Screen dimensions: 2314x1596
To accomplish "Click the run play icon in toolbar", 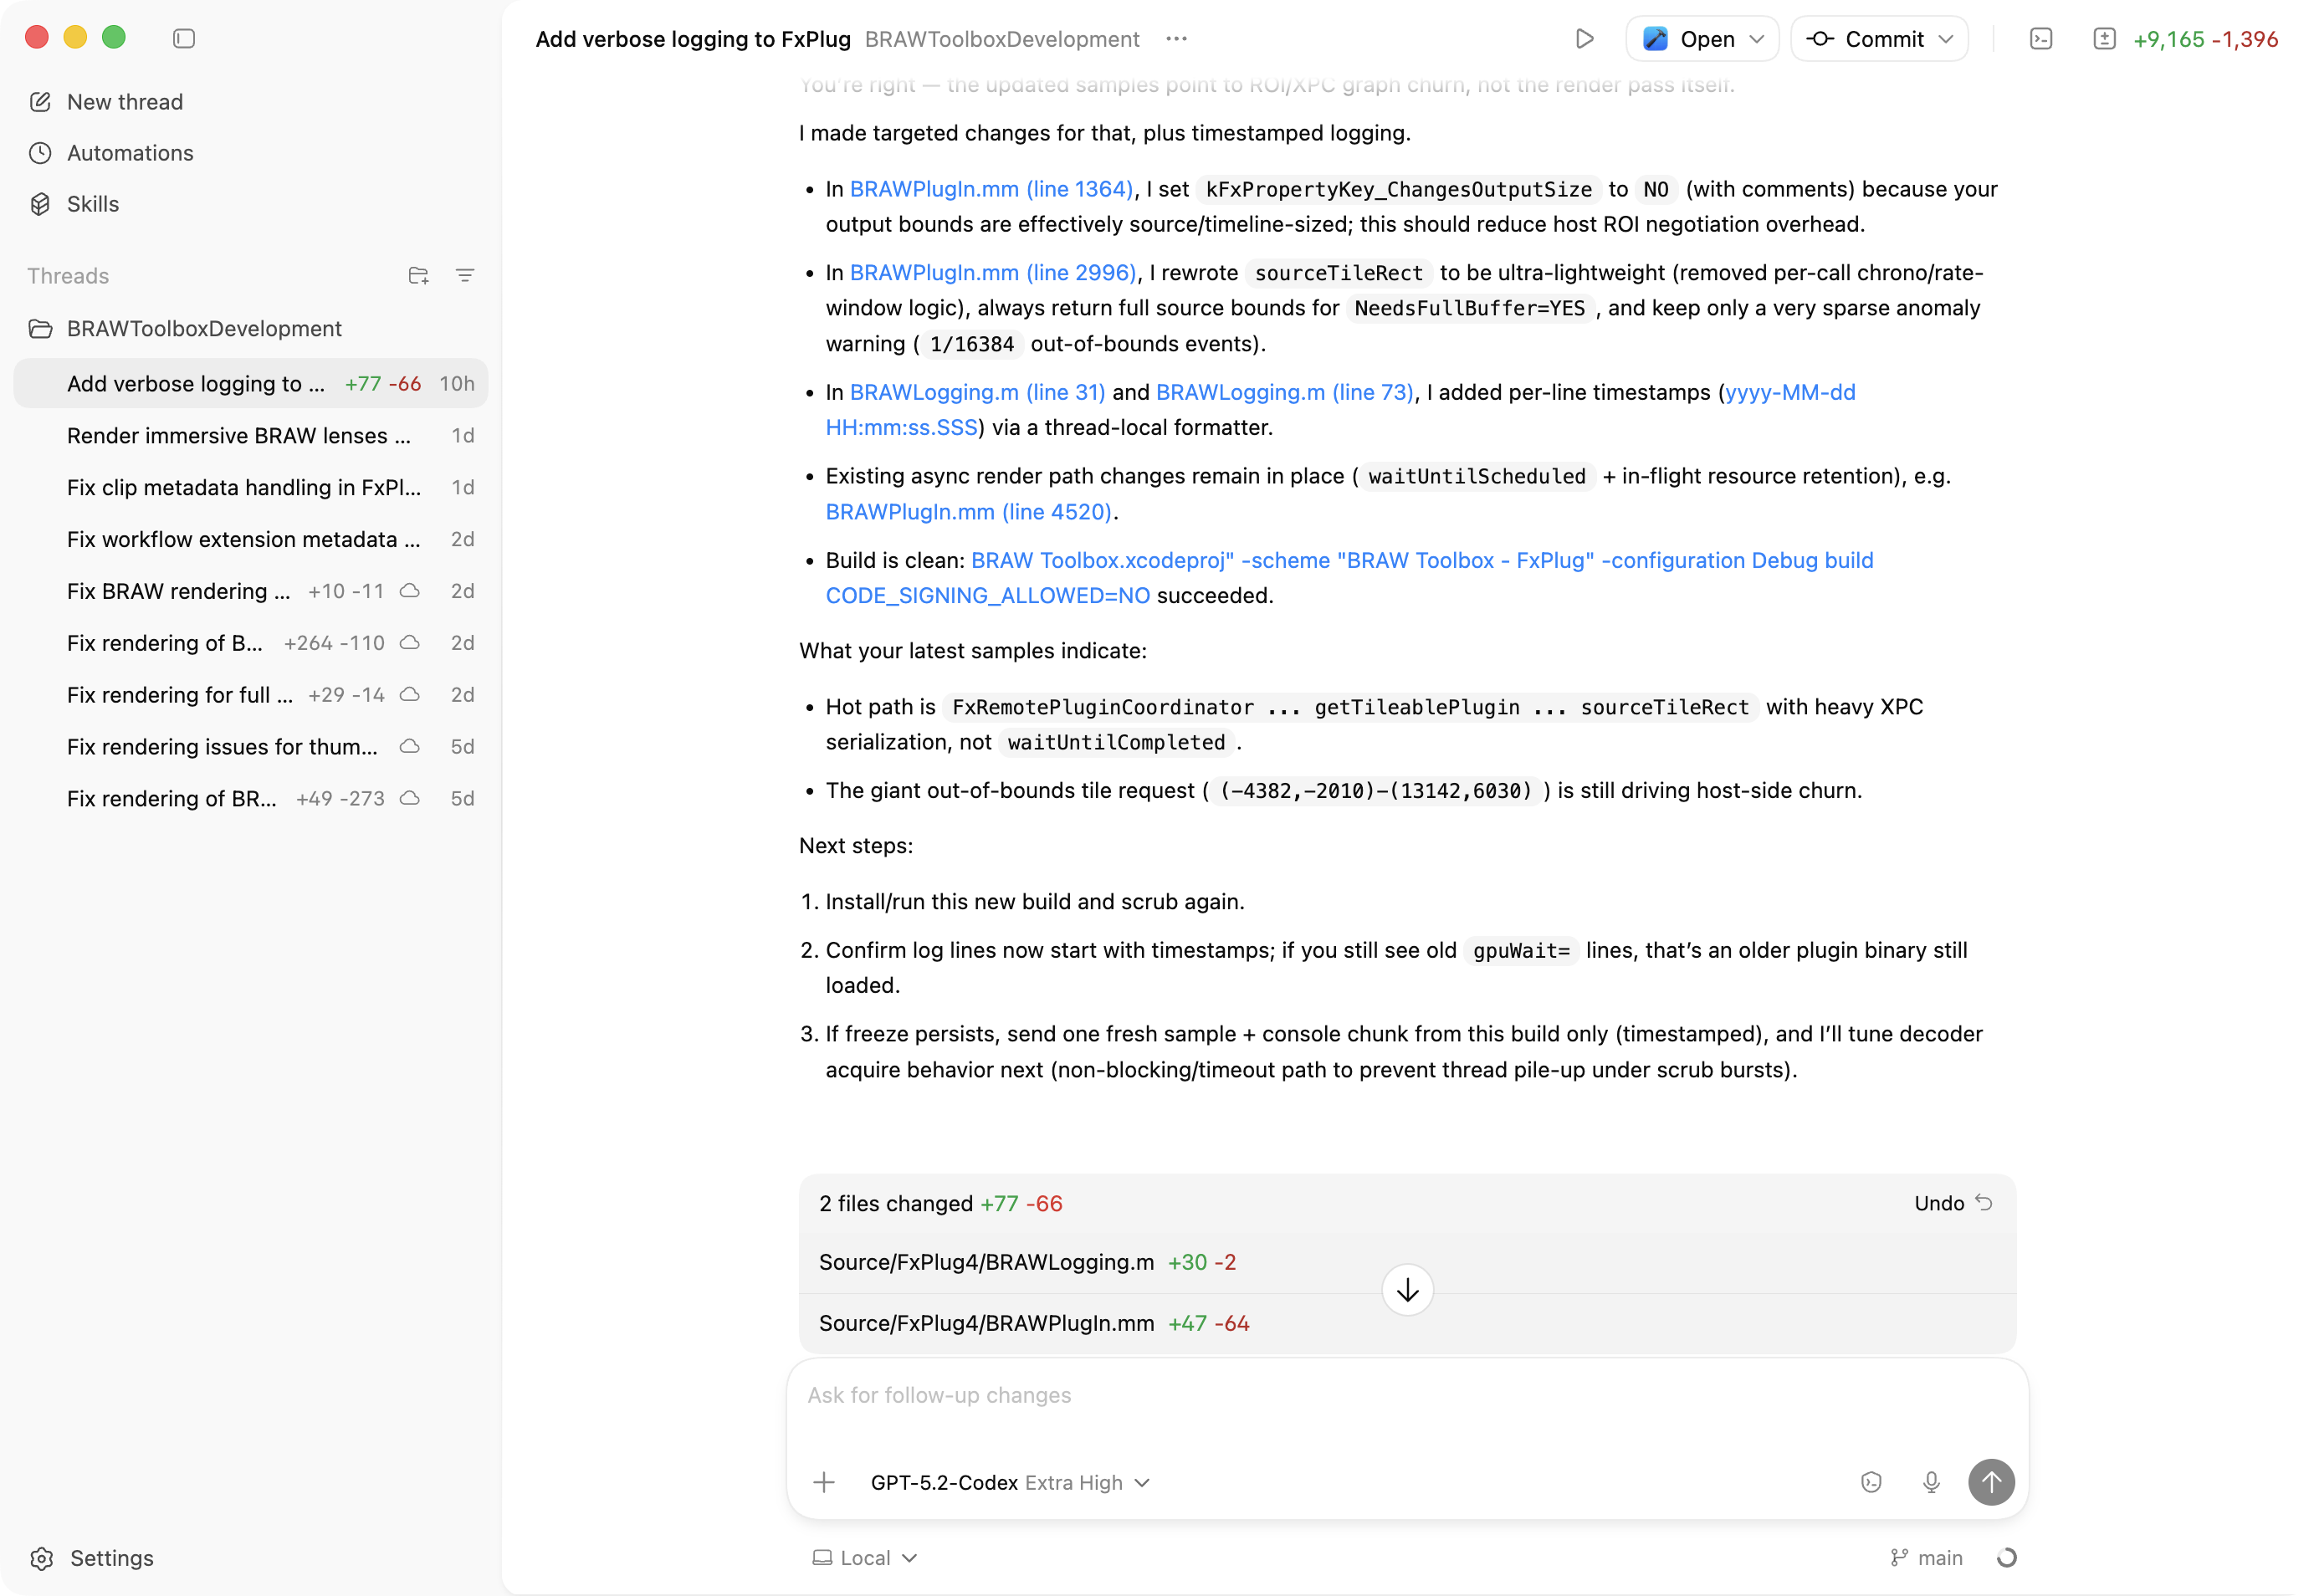I will tap(1584, 39).
